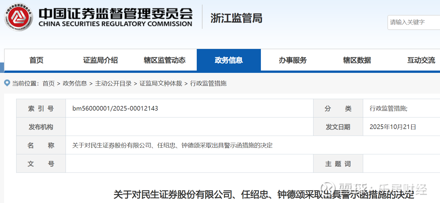This screenshot has height=203, width=440.
Task: Open the 辖区数据 navigation tab
Action: 357,60
